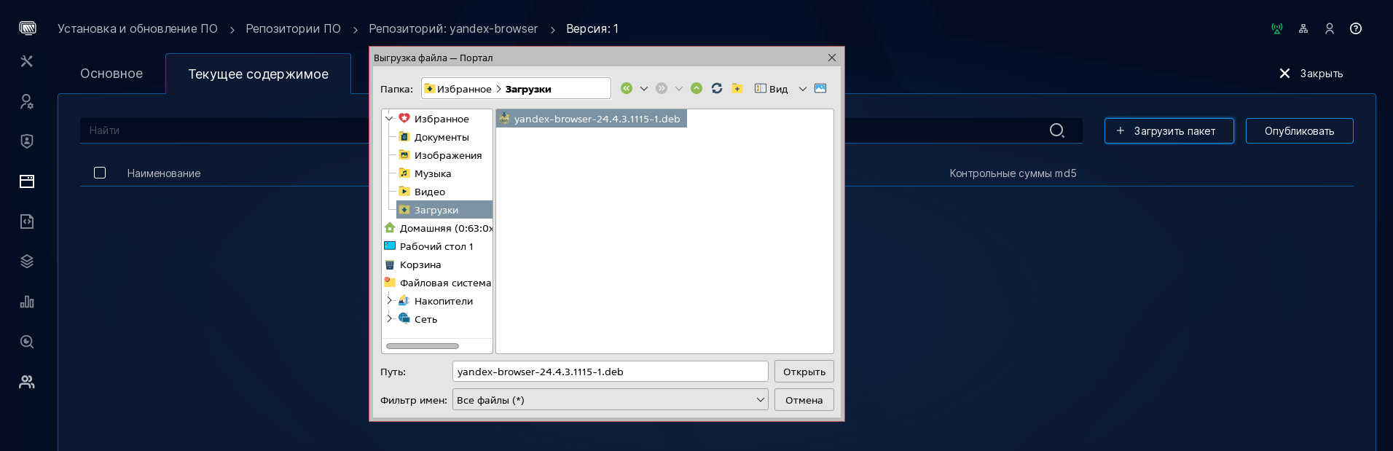
Task: Click the green antenna status icon
Action: coord(1277,28)
